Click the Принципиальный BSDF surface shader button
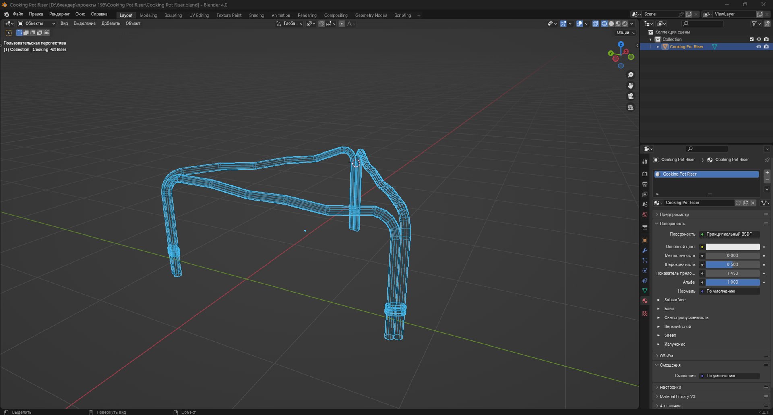Screen dimensions: 773x415 (x=729, y=234)
